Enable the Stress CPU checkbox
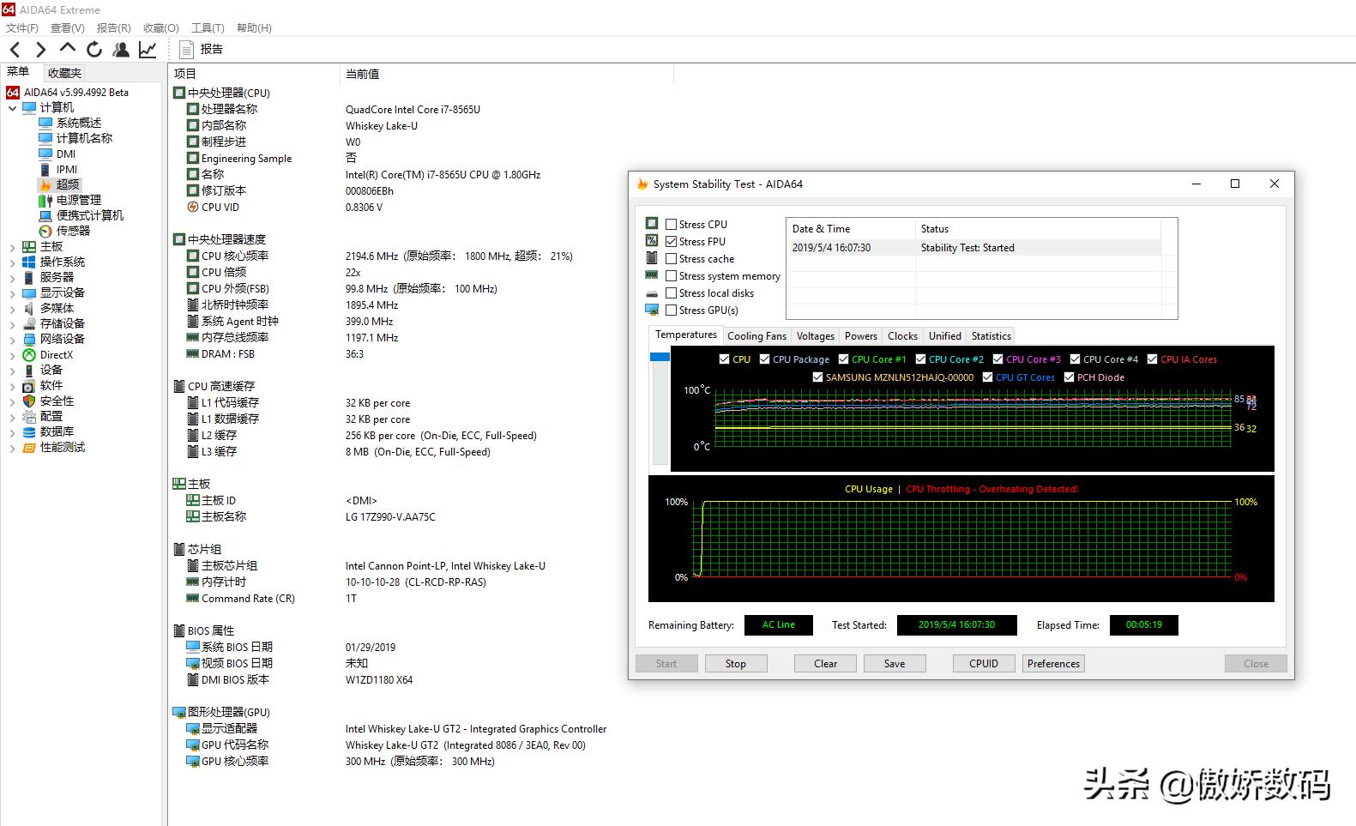Image resolution: width=1356 pixels, height=826 pixels. click(x=671, y=224)
